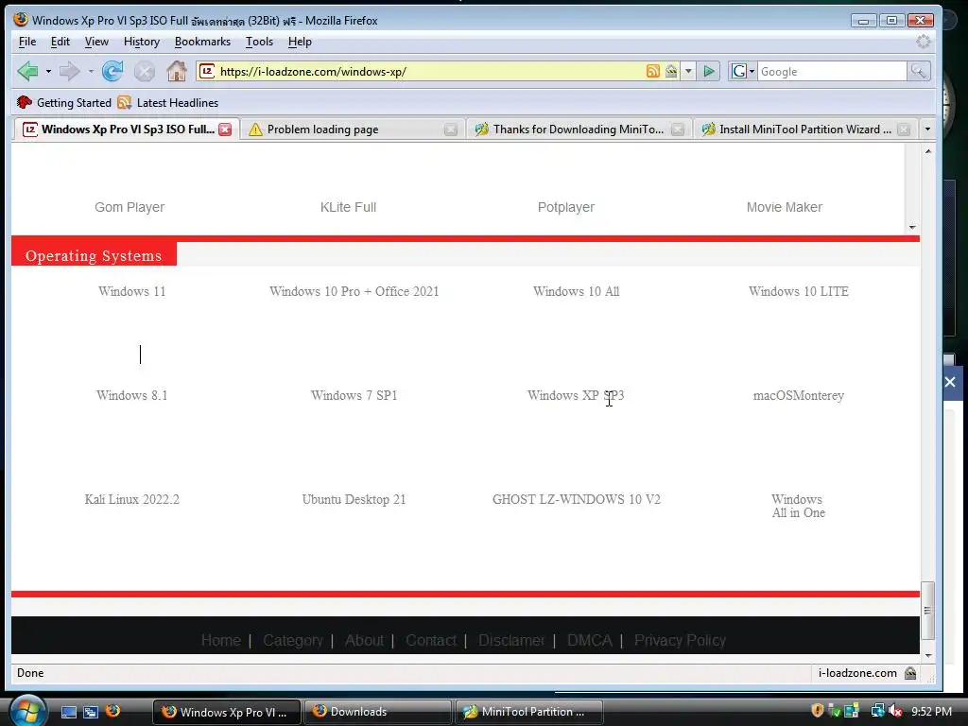
Task: Click the RSS feed icon in address bar
Action: pos(652,71)
